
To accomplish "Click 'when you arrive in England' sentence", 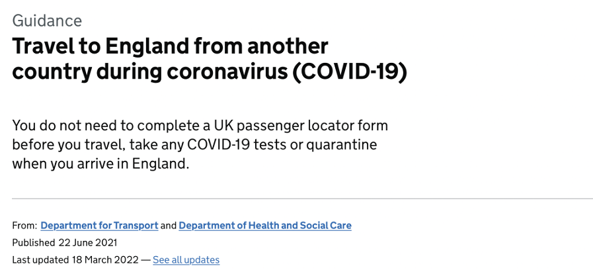I will pyautogui.click(x=100, y=165).
